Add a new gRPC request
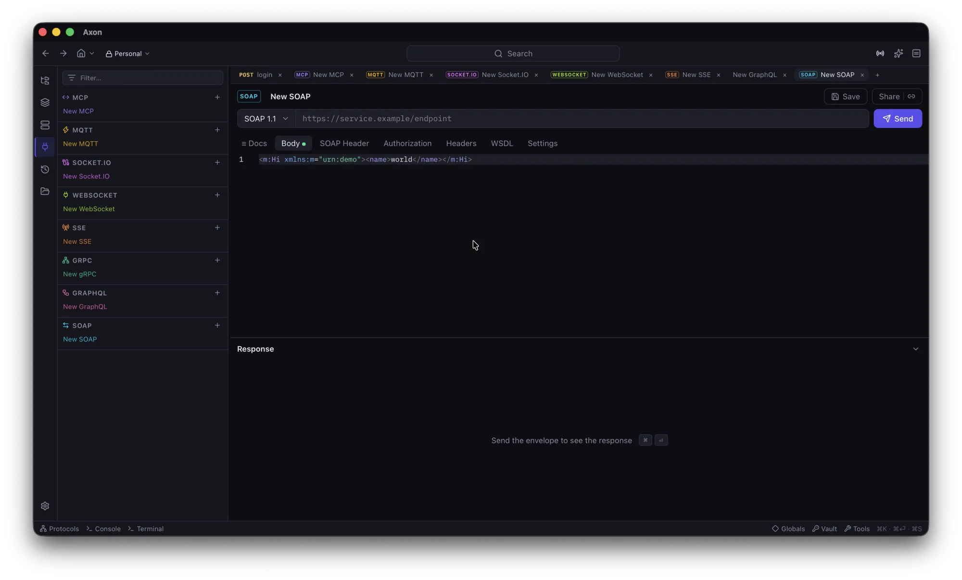The height and width of the screenshot is (580, 962). pos(217,260)
